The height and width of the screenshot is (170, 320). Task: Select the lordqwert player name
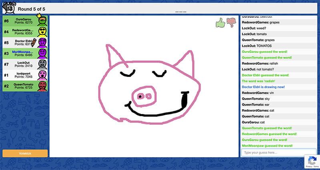24,74
